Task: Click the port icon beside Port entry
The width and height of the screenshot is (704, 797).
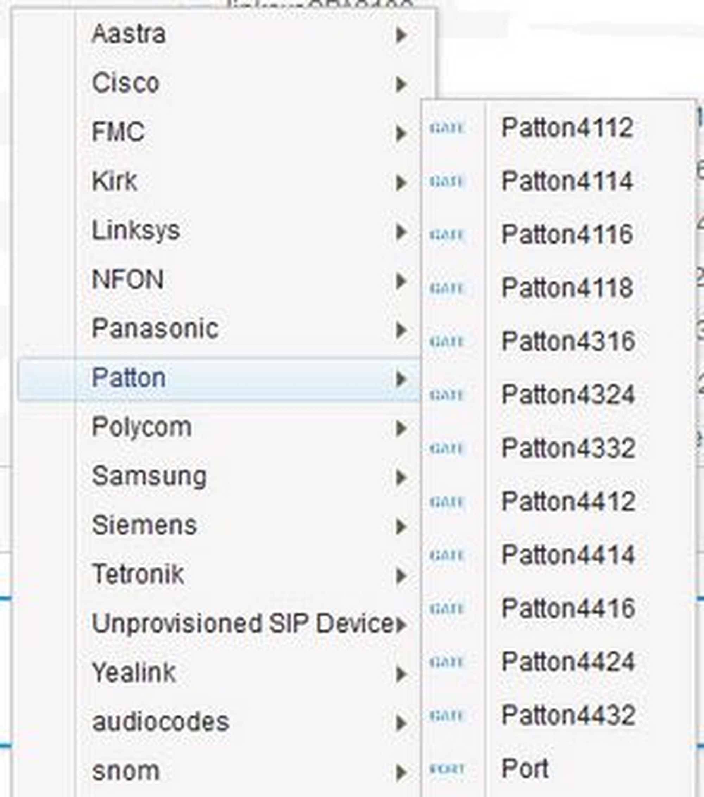Action: click(x=447, y=769)
